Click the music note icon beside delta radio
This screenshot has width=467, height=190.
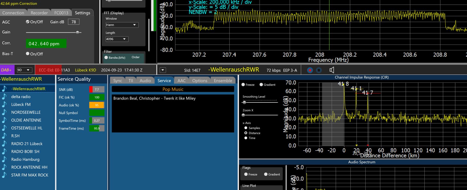tap(4, 97)
